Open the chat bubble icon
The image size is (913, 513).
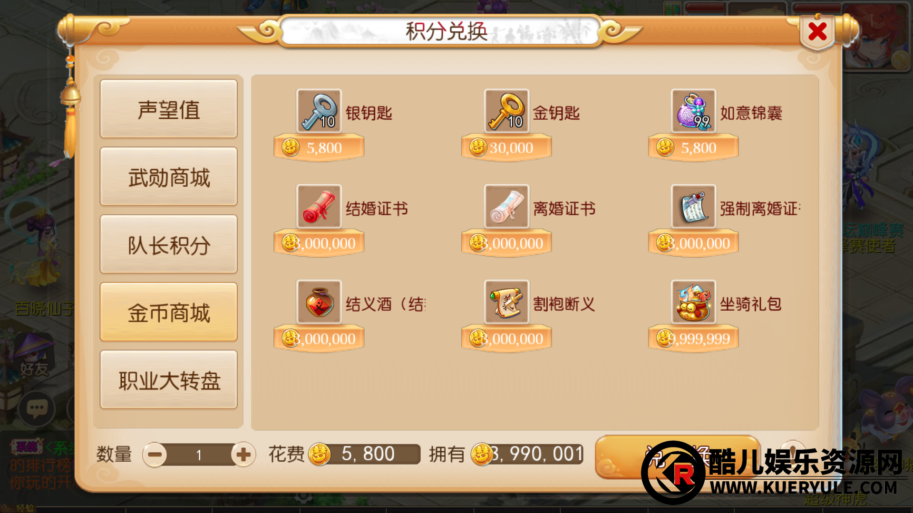click(x=37, y=408)
